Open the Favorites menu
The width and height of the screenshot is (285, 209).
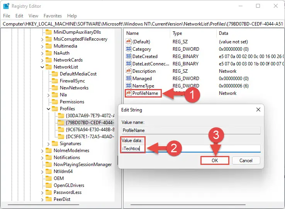coord(53,16)
